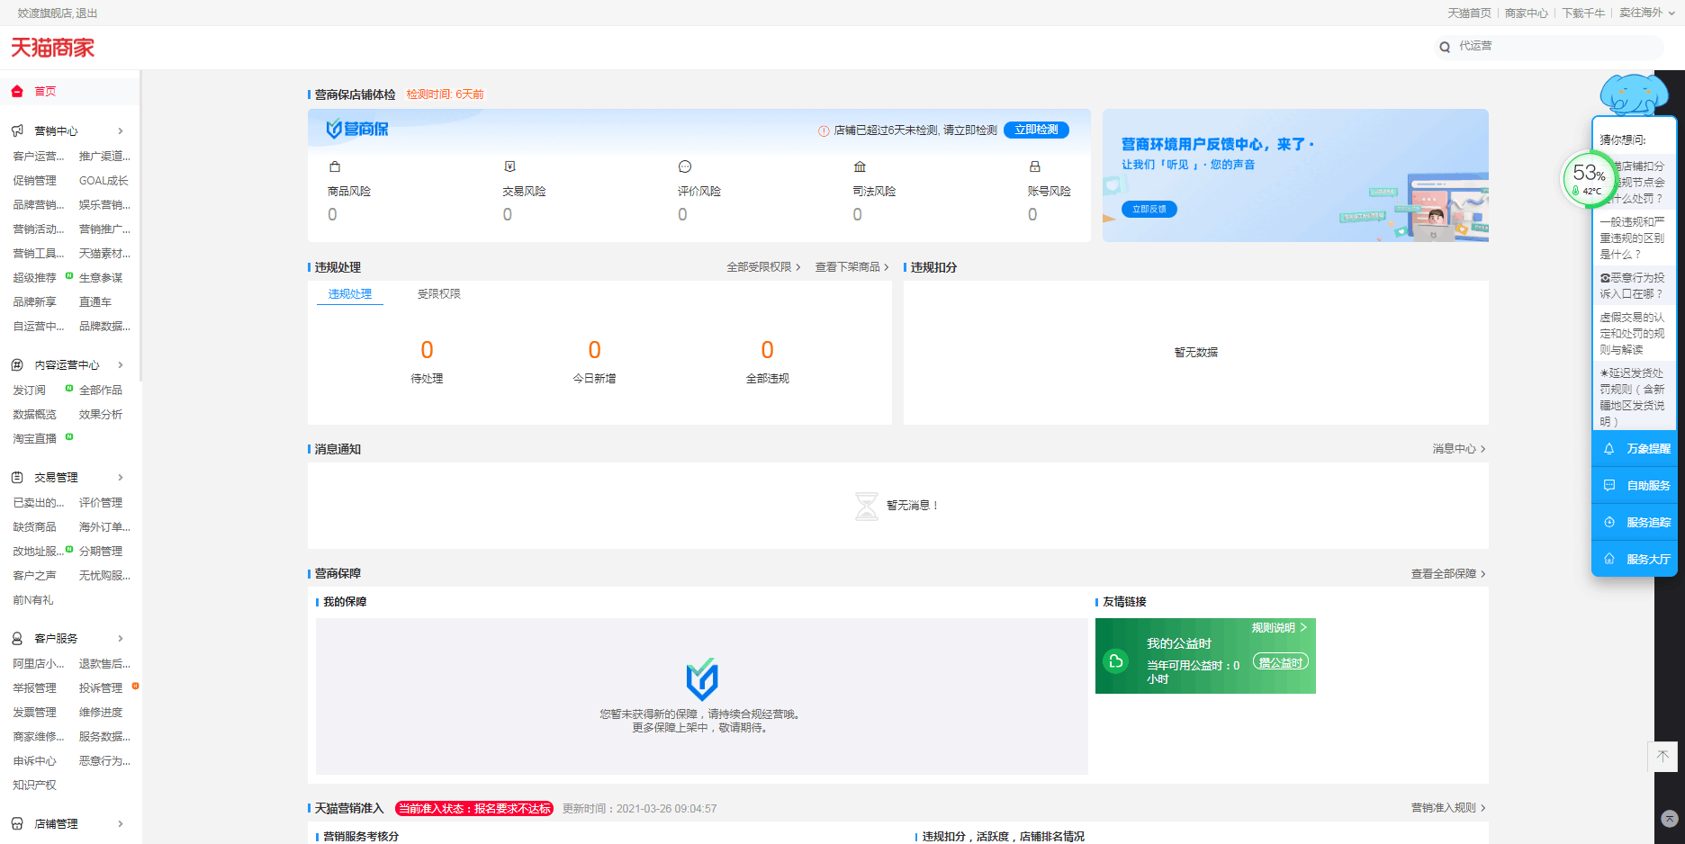Image resolution: width=1685 pixels, height=844 pixels.
Task: Click the 营商环境用户反馈中心 banner
Action: point(1295,175)
